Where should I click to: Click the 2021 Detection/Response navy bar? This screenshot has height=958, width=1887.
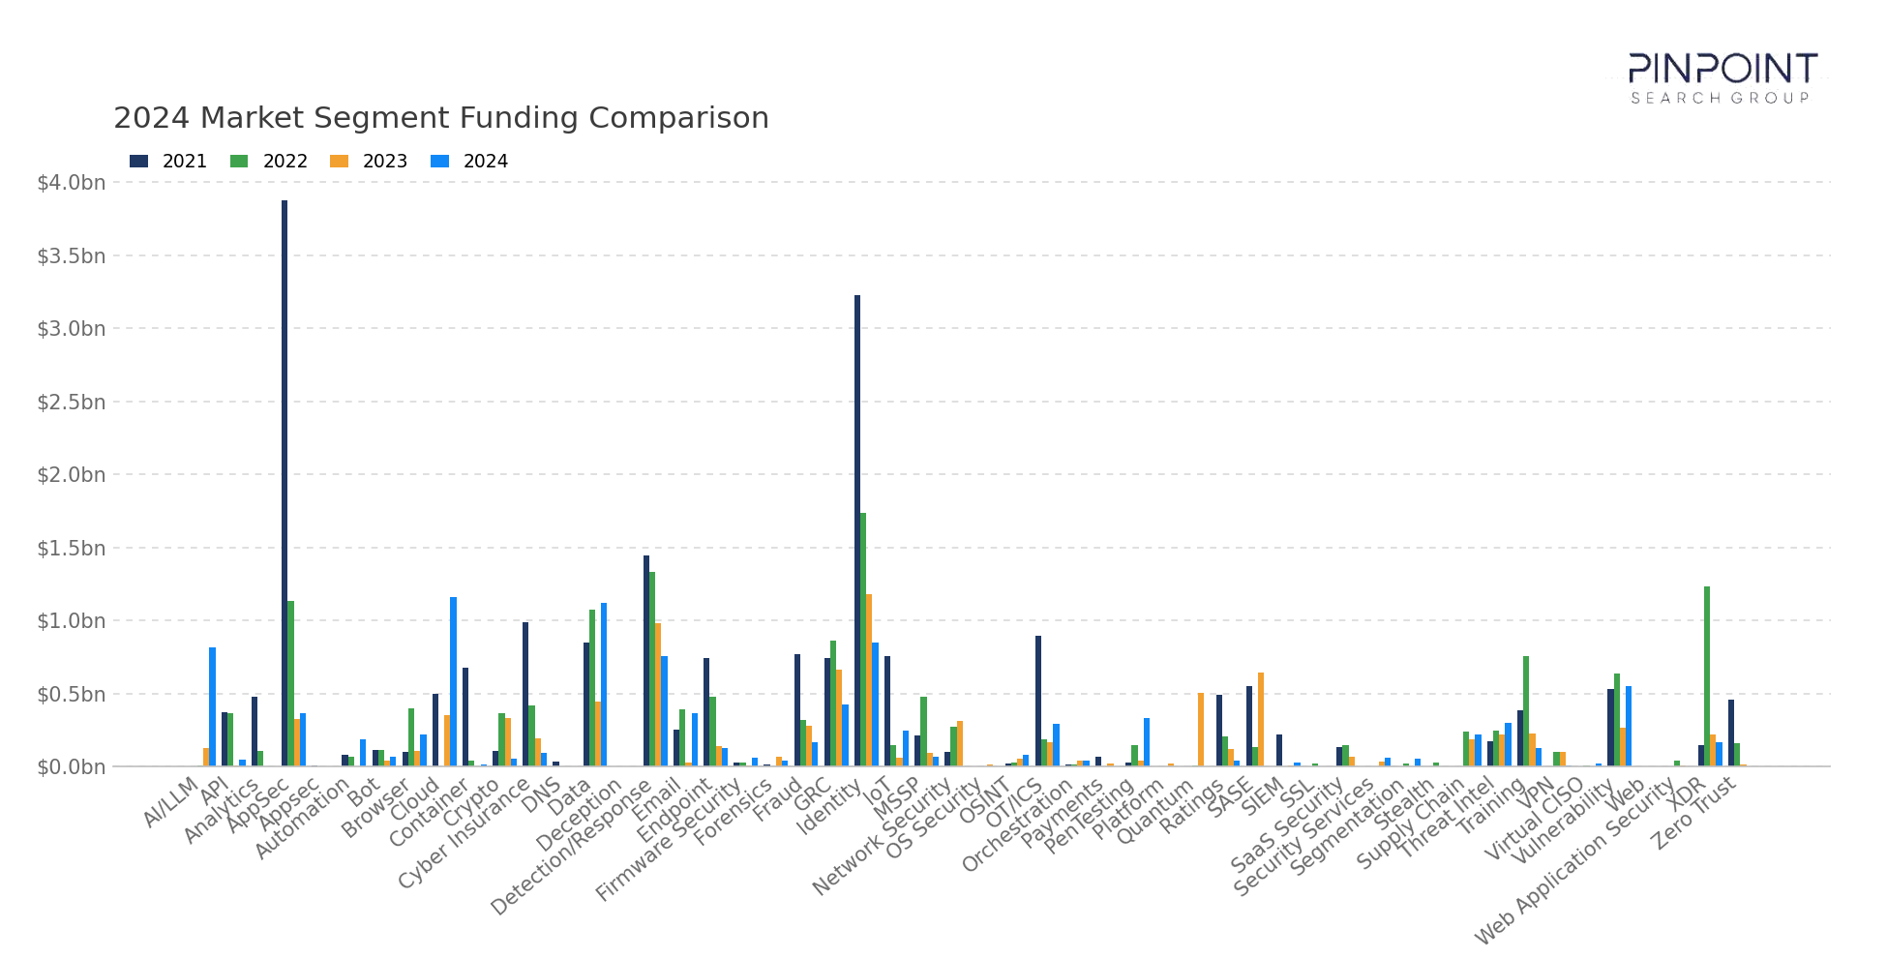click(x=646, y=661)
